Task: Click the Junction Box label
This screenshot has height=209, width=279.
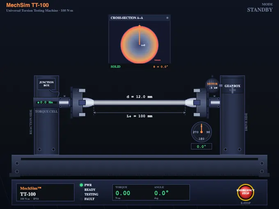Action: 46,84
